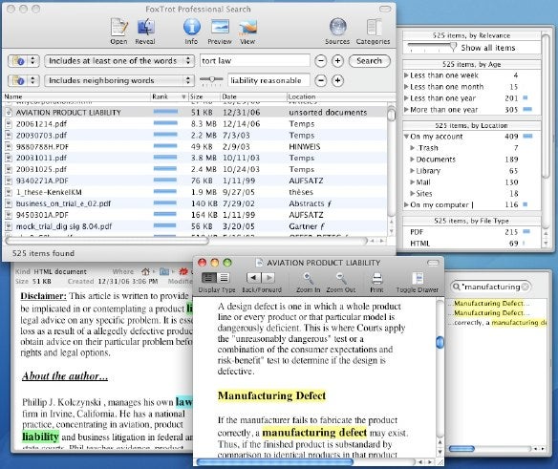Click the Back arrow in preview window
Screen dimensions: 558x469
coord(253,278)
